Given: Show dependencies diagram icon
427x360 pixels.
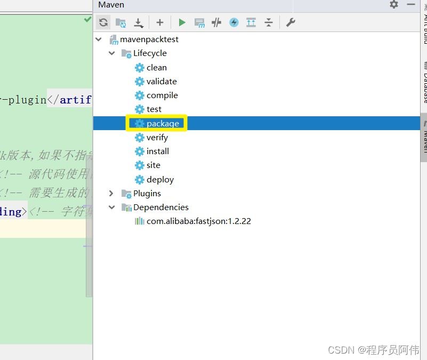Looking at the screenshot, I should point(251,22).
